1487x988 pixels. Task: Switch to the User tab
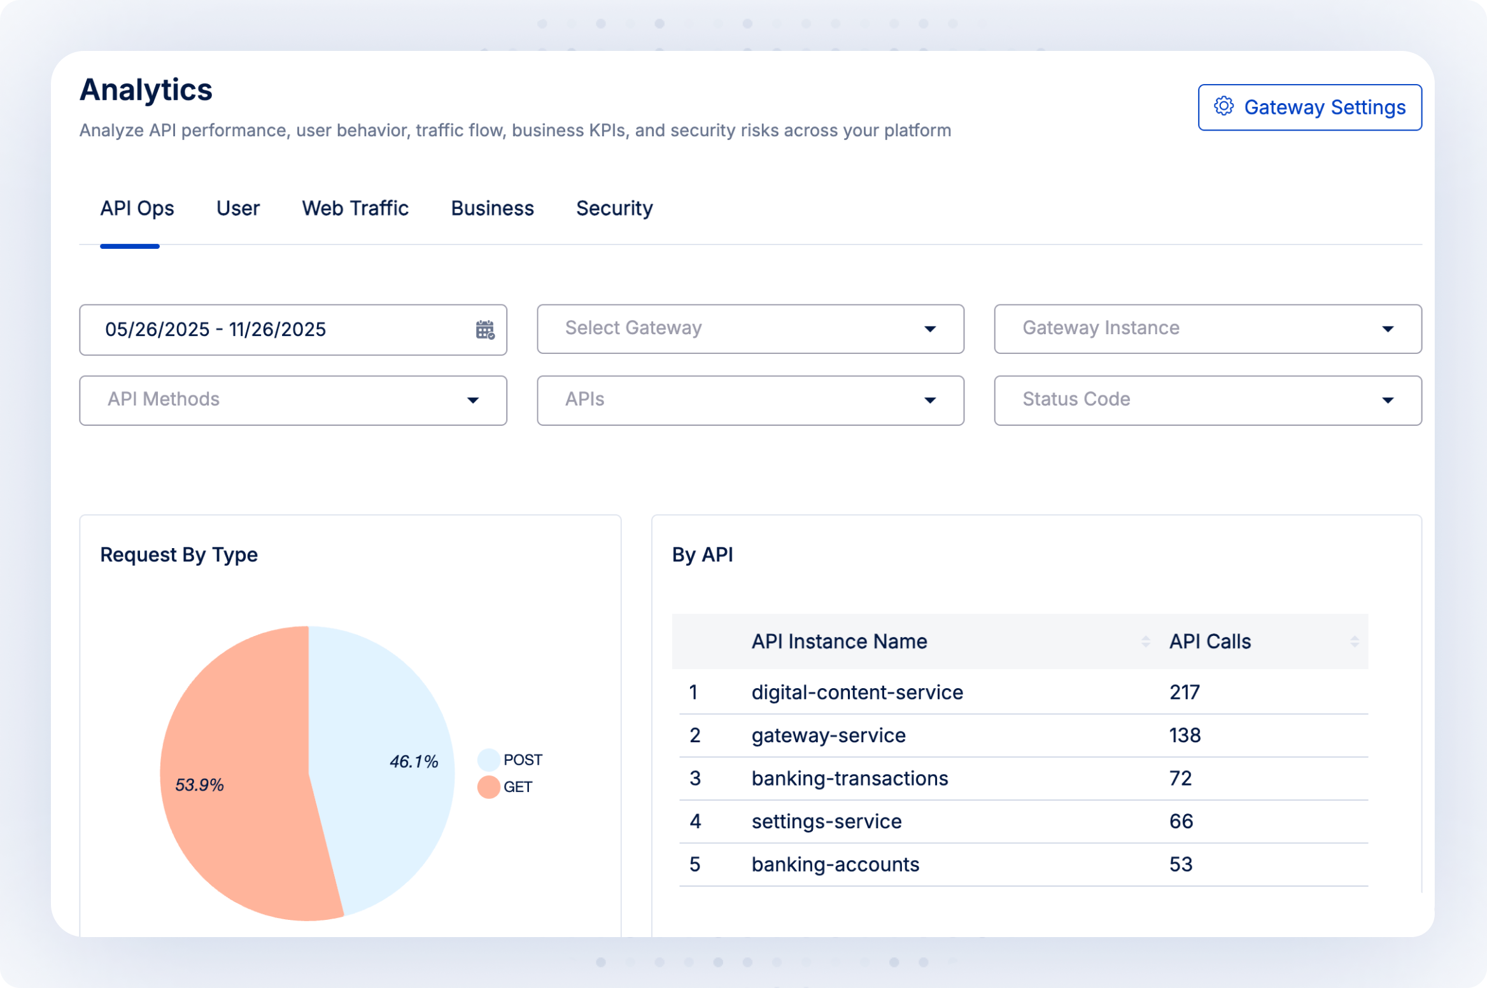pos(237,208)
